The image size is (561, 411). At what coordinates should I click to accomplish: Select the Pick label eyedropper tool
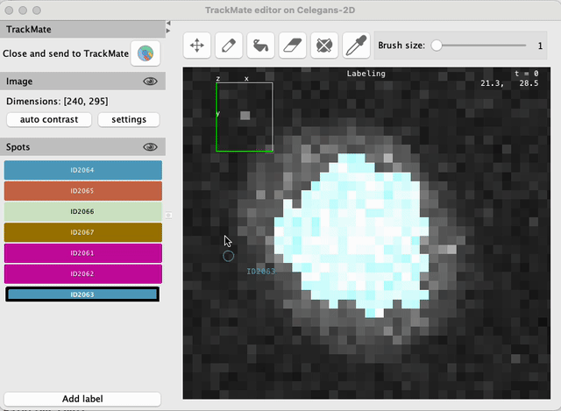pos(357,46)
